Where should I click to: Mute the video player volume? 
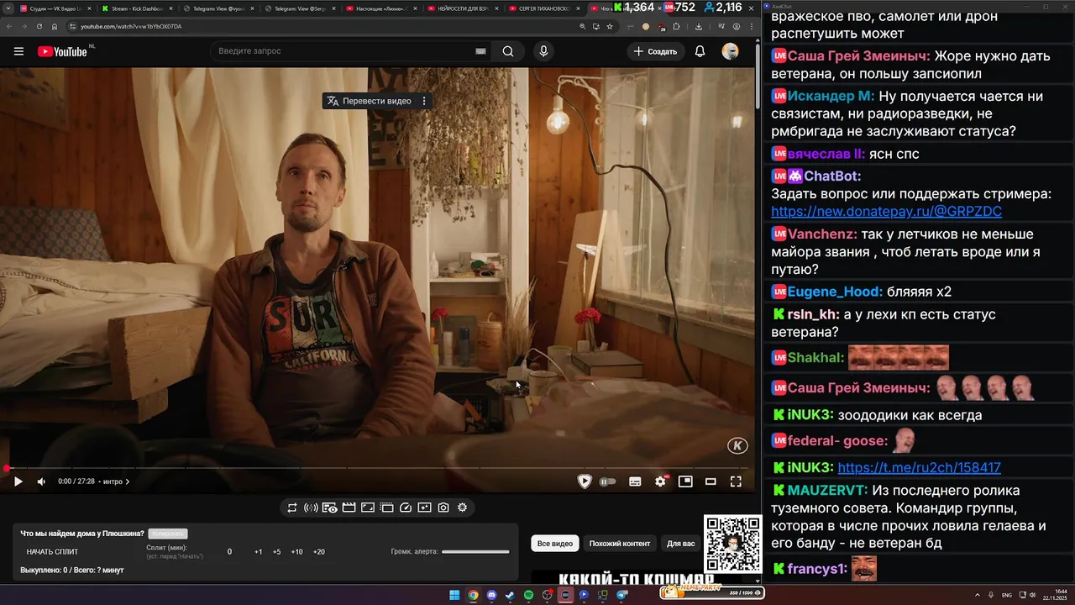(41, 481)
